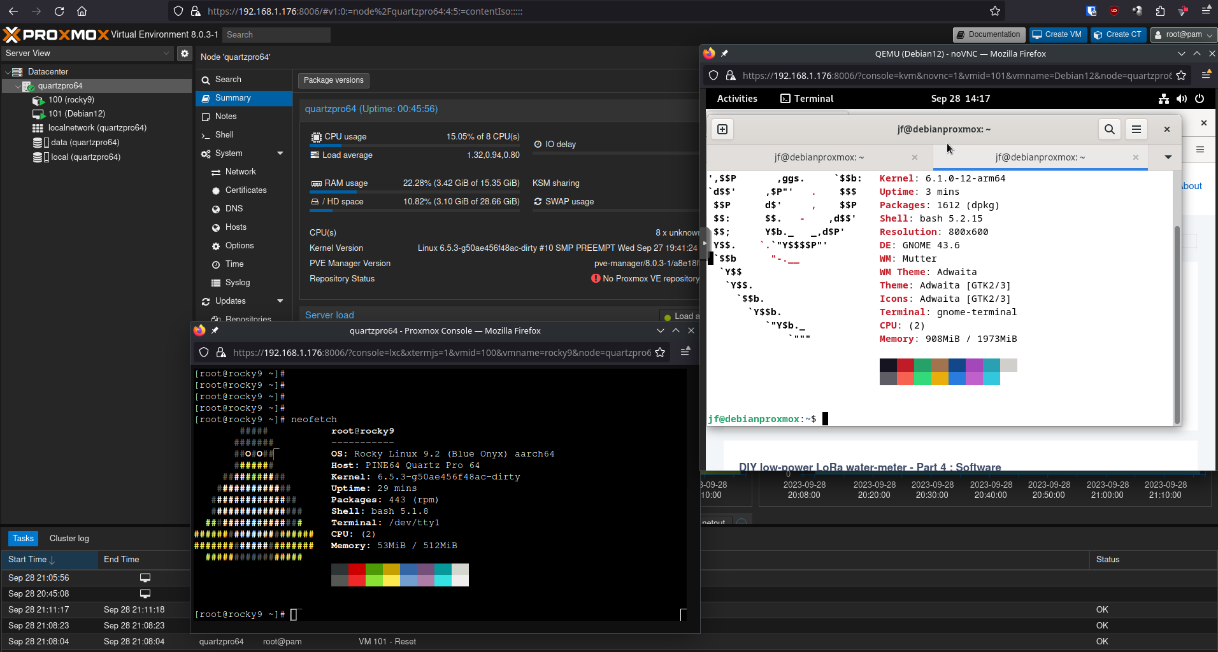
Task: Click Create CT button
Action: click(1118, 34)
